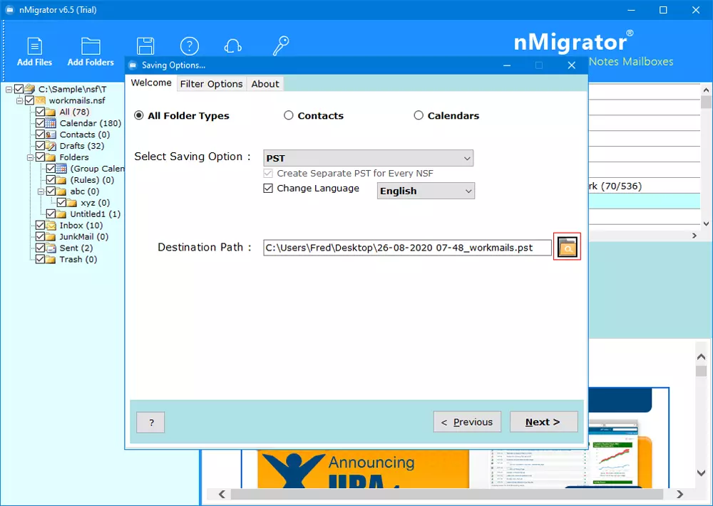The width and height of the screenshot is (713, 506).
Task: Click the xyz folder icon in tree
Action: [x=72, y=202]
